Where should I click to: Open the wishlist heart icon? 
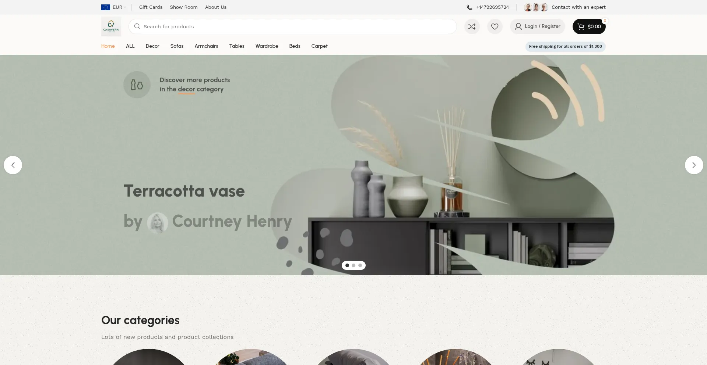pyautogui.click(x=495, y=26)
